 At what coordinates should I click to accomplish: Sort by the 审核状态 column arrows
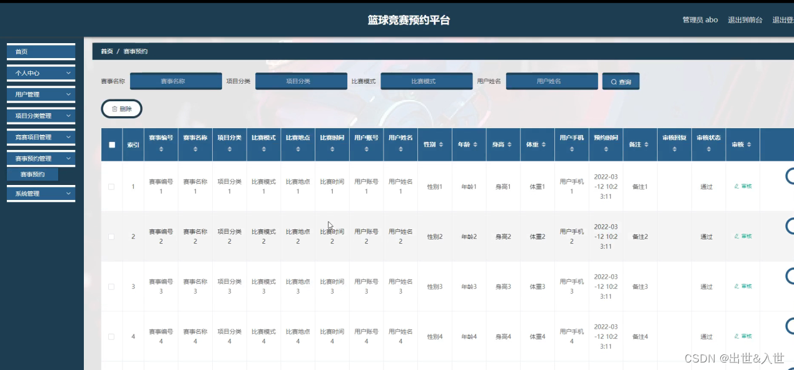(709, 149)
